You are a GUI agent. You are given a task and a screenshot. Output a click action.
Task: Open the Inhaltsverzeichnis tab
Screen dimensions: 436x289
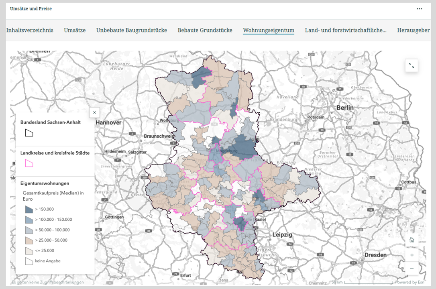30,30
